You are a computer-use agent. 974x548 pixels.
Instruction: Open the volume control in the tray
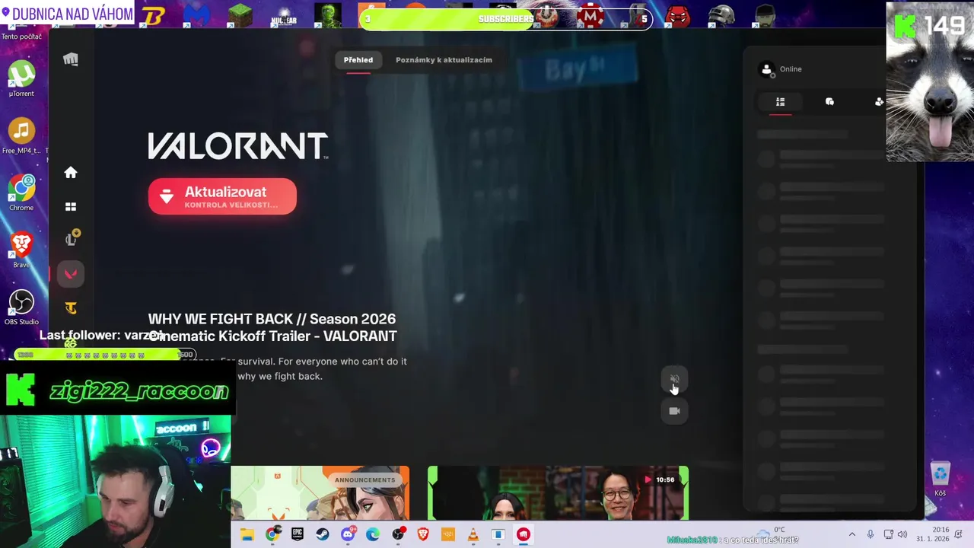coord(902,535)
